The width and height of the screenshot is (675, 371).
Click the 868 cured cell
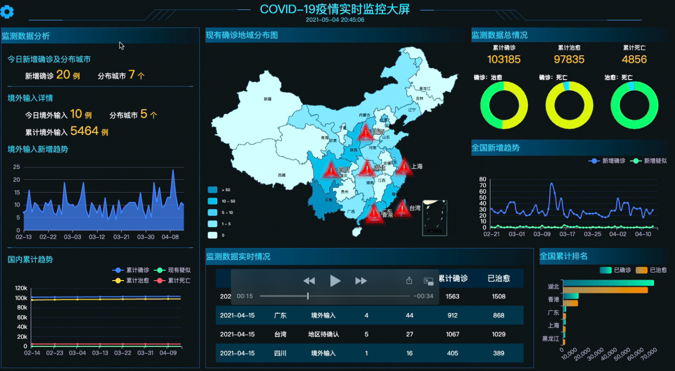(x=499, y=315)
